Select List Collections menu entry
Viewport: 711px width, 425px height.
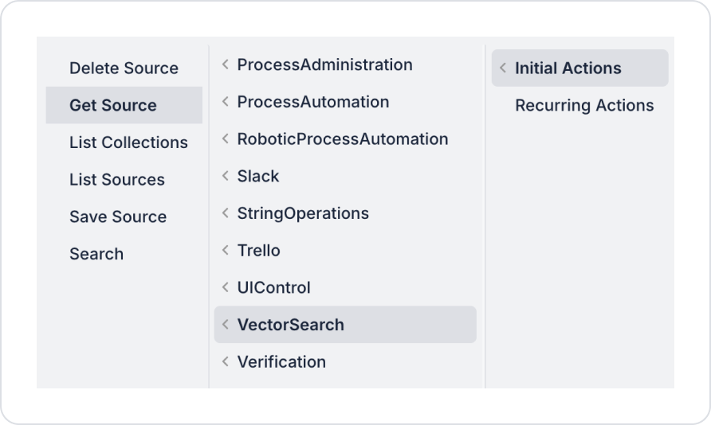[128, 142]
